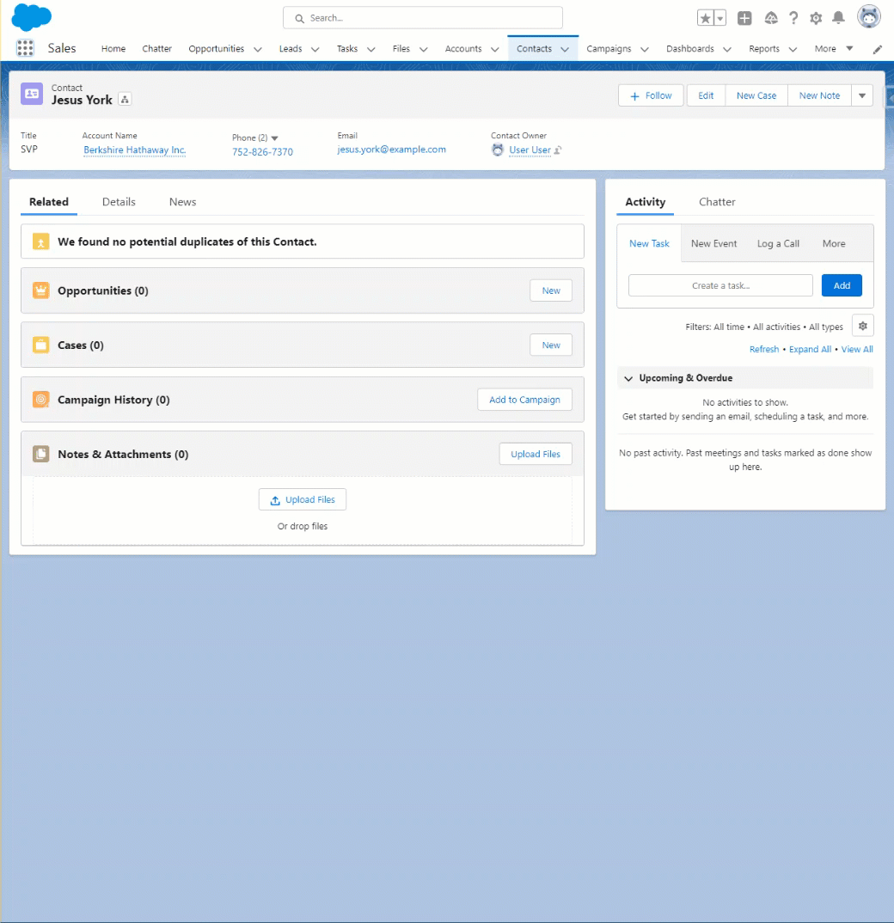The width and height of the screenshot is (894, 923).
Task: Click the Favorites star icon
Action: click(705, 18)
